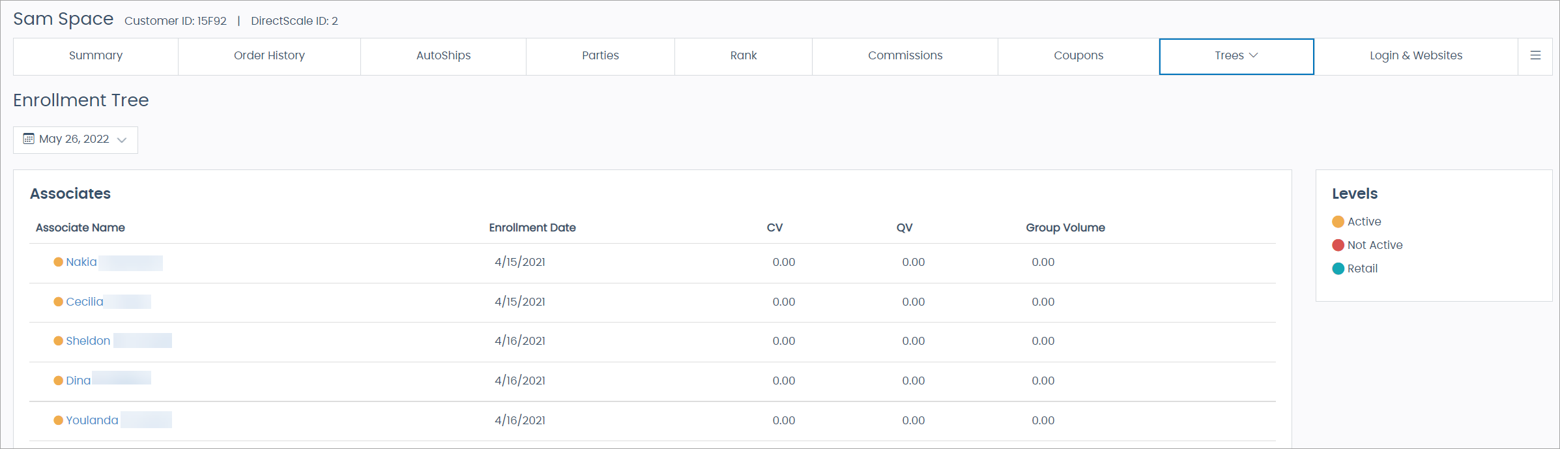Click the Associate Name column header
Screen dimensions: 1560x449
pyautogui.click(x=80, y=227)
